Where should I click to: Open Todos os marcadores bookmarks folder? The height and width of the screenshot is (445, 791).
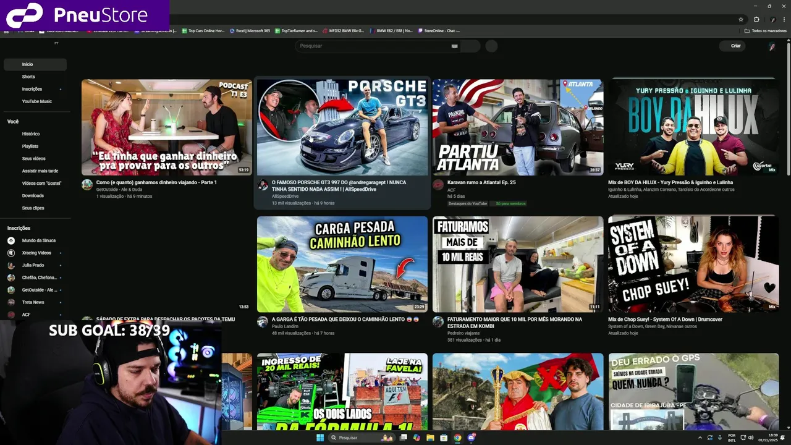765,31
